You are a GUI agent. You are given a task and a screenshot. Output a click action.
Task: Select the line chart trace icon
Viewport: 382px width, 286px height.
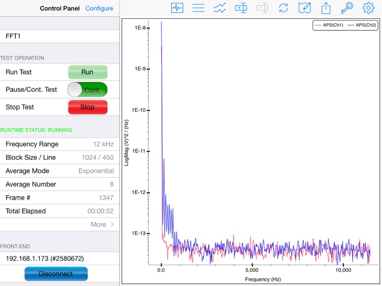(x=220, y=8)
